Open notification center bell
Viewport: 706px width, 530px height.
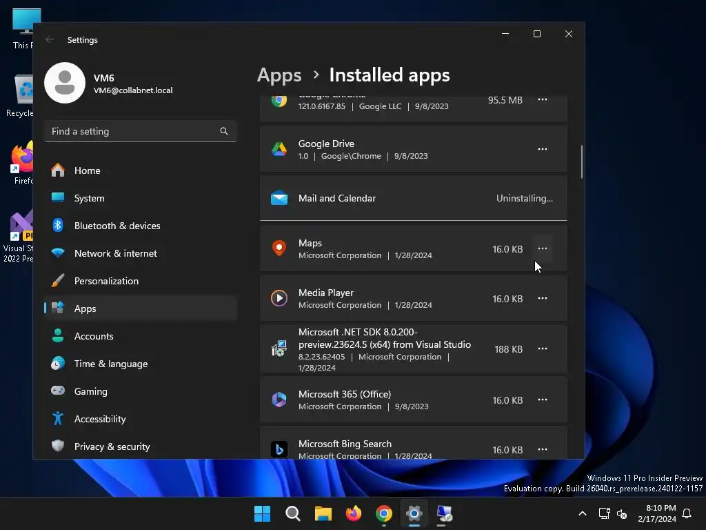point(687,513)
